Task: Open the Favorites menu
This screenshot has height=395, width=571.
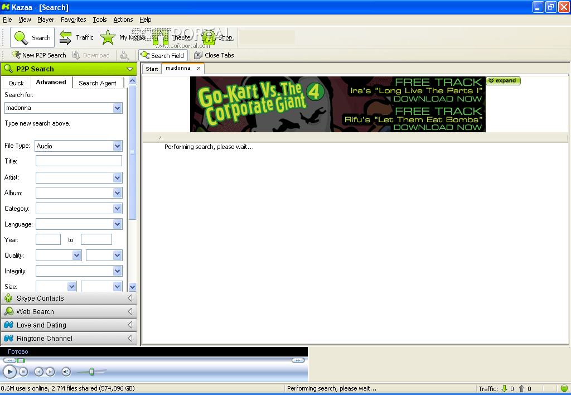Action: (x=73, y=20)
